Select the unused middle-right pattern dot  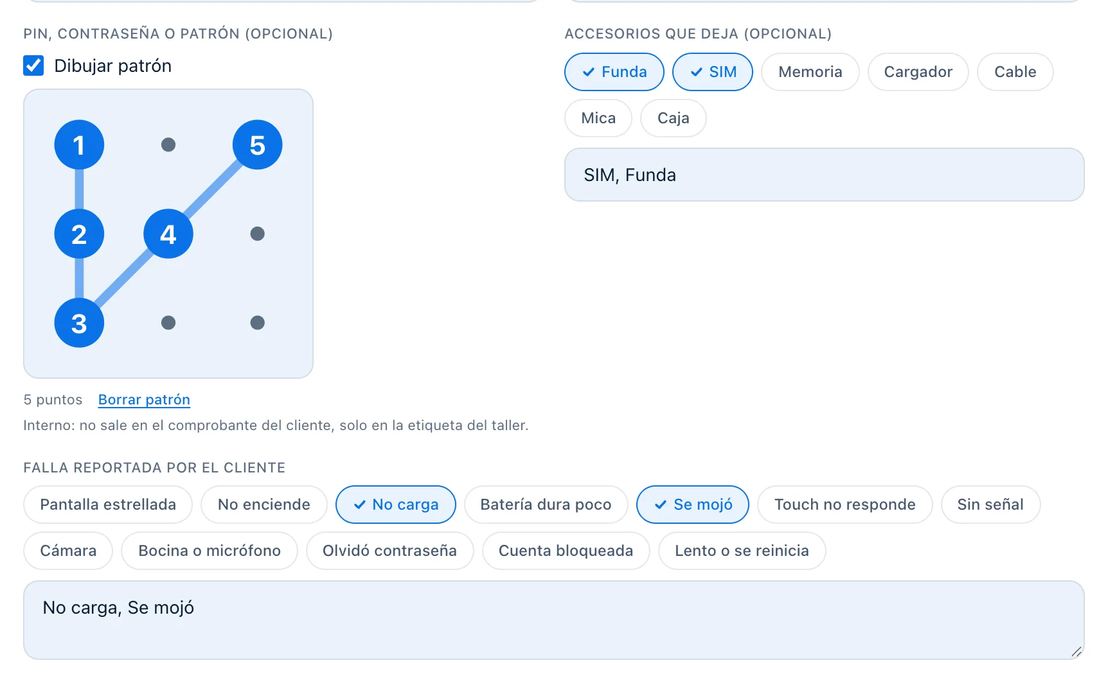257,234
